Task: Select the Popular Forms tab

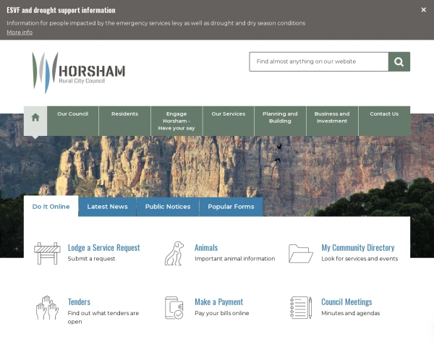Action: pos(231,207)
